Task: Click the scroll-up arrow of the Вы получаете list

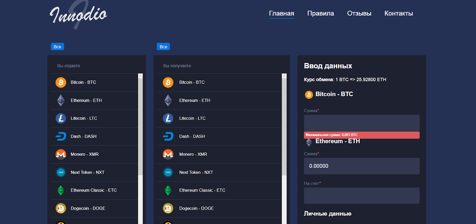Action: pos(284,76)
